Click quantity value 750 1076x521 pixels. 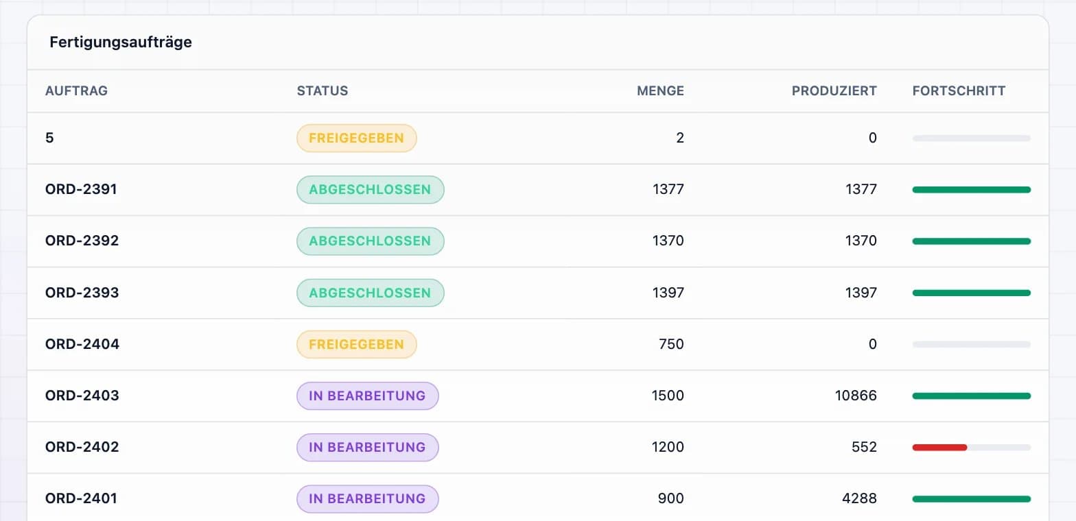tap(671, 344)
